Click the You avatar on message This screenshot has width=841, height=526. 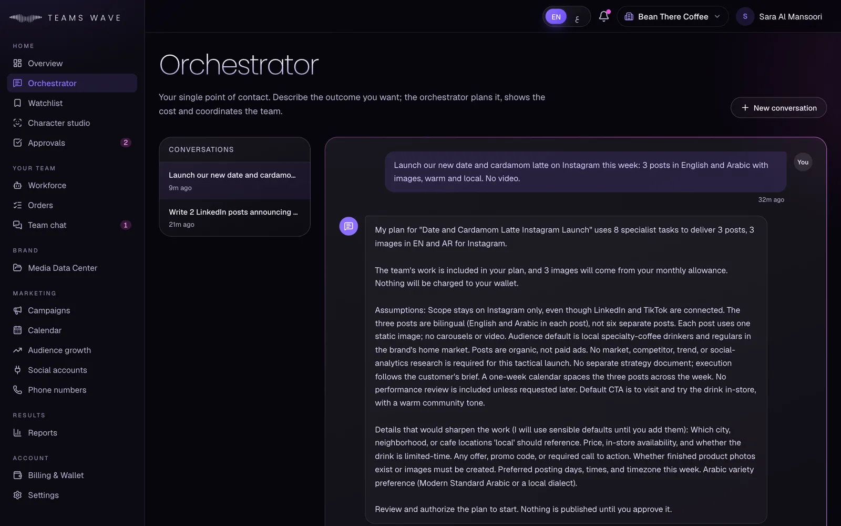pyautogui.click(x=803, y=162)
